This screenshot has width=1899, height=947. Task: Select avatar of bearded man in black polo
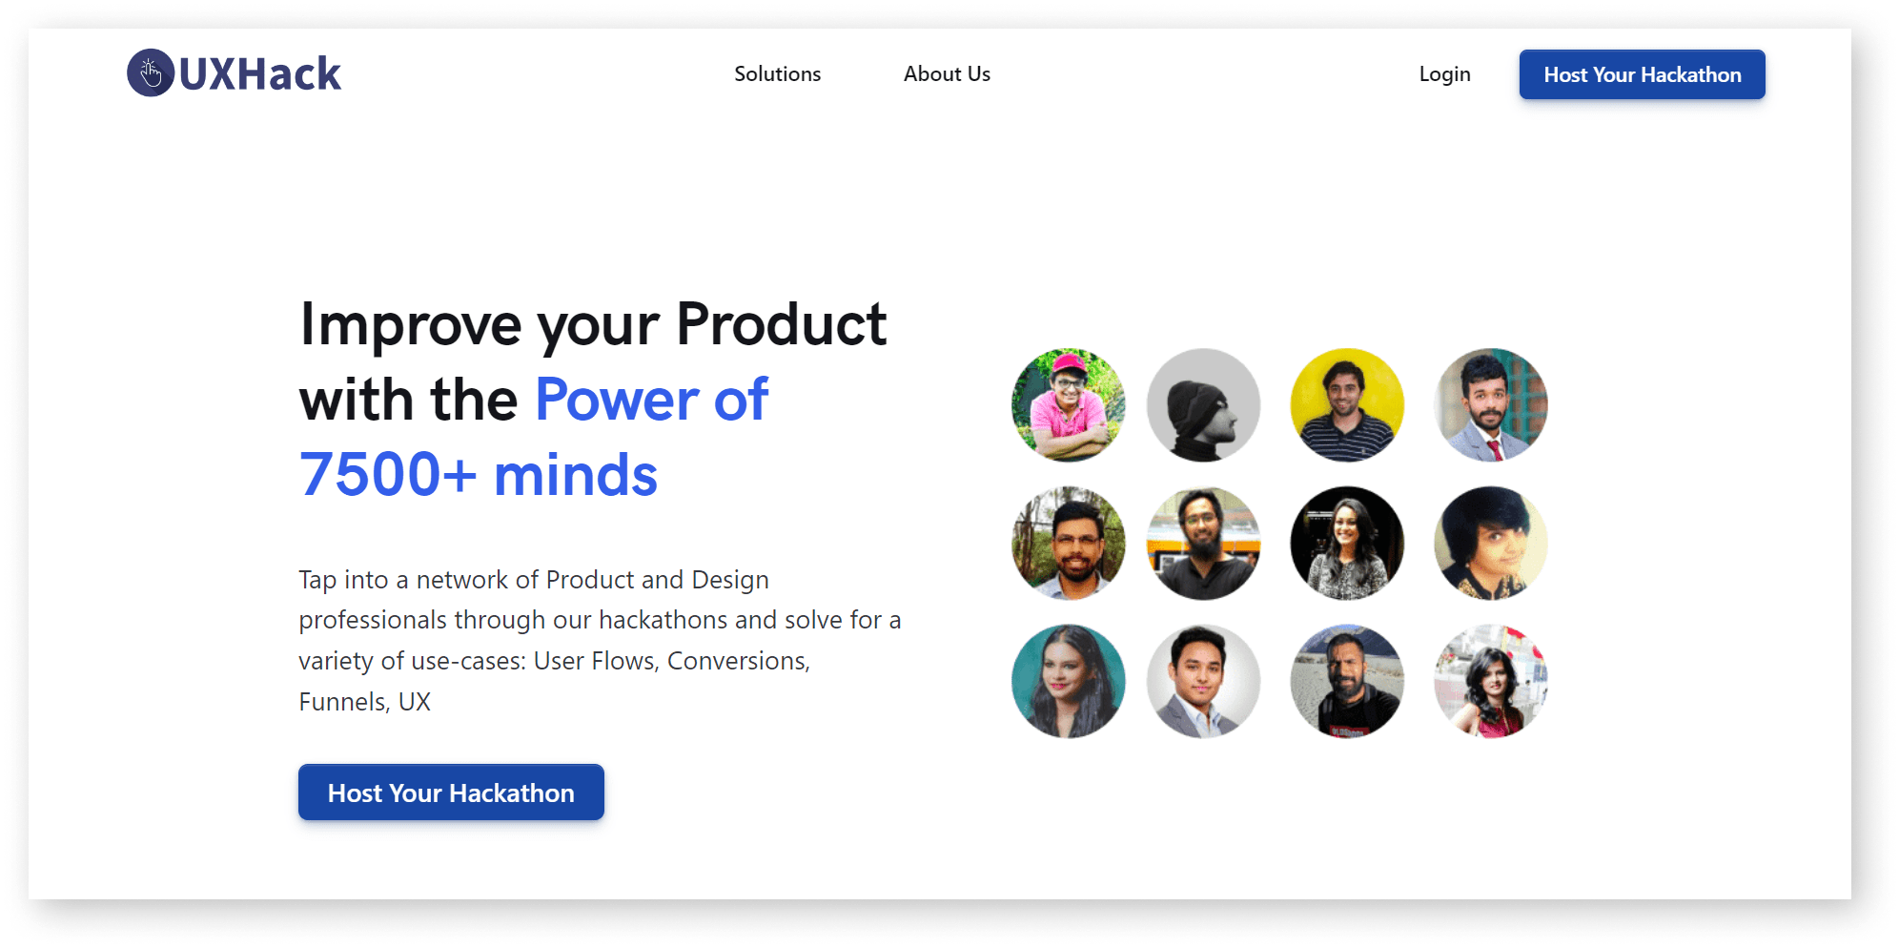pos(1203,544)
